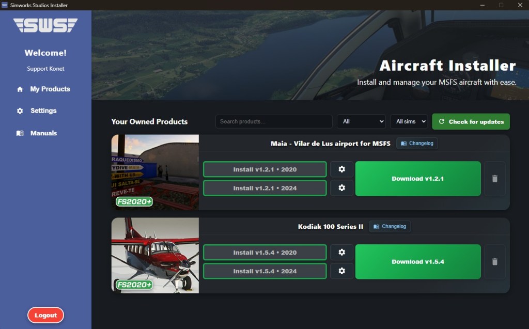
Task: Open the Maia Vilar de Lus changelog
Action: (x=417, y=143)
